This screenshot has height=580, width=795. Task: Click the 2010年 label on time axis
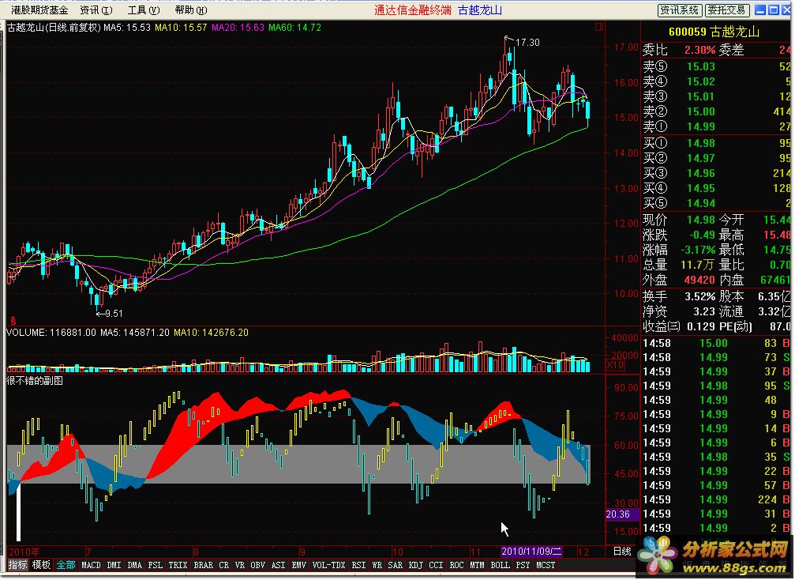click(24, 552)
